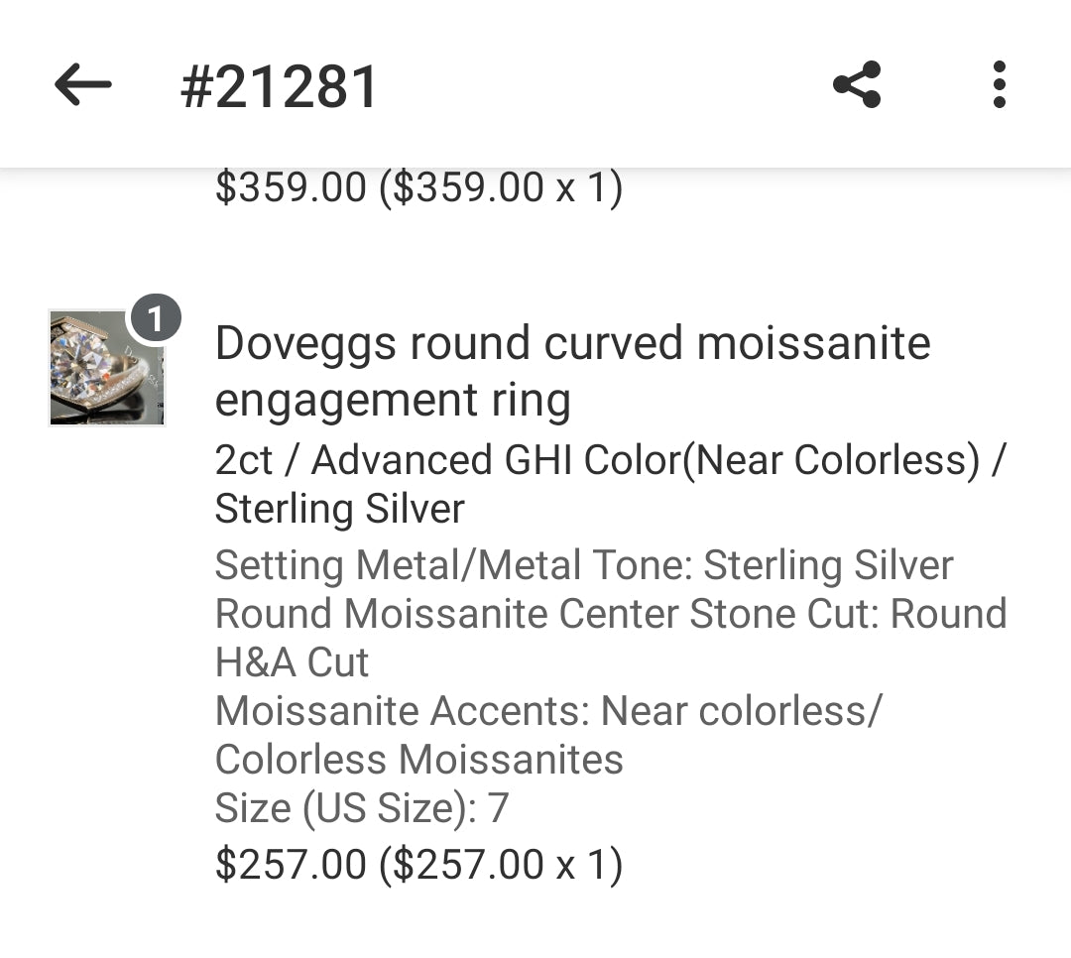Viewport: 1071px width, 958px height.
Task: Tap the $257.00 item price line
Action: [x=418, y=864]
